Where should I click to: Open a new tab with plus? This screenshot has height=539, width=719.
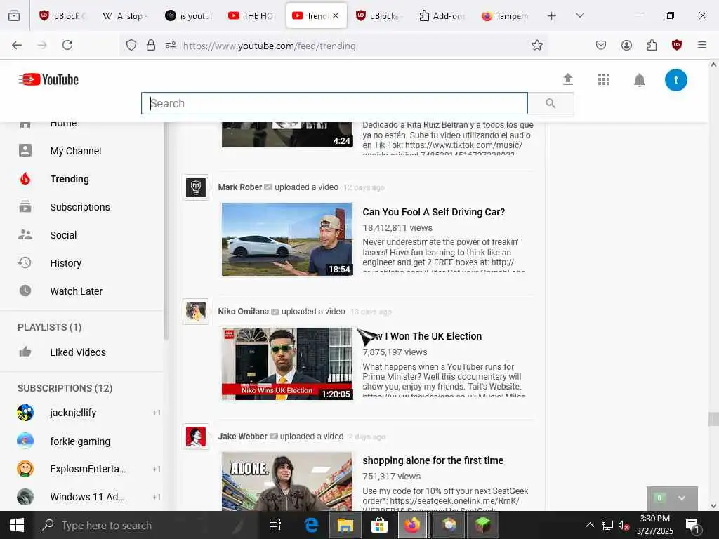552,16
